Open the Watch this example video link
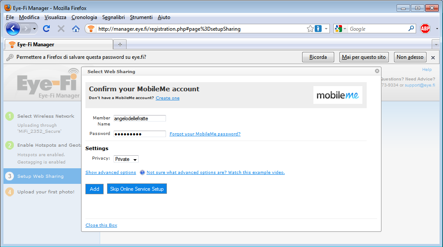Screen dimensions: 443x247 (x=215, y=172)
